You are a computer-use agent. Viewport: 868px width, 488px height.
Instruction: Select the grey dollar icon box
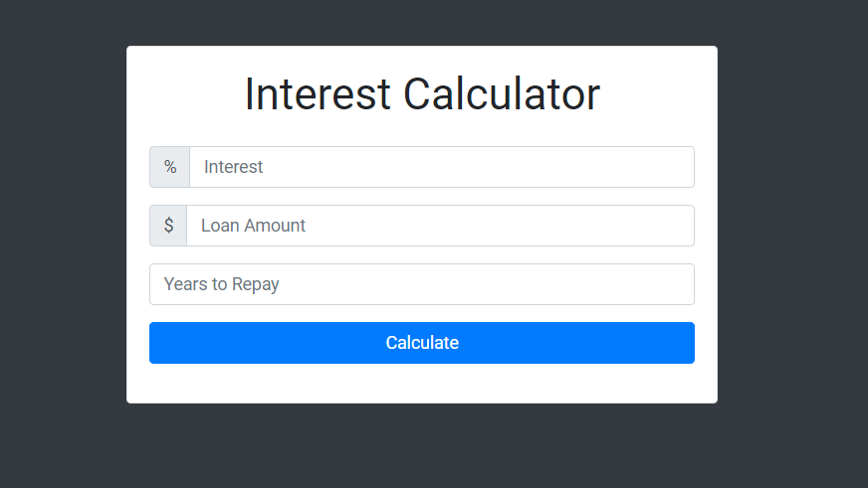coord(168,226)
